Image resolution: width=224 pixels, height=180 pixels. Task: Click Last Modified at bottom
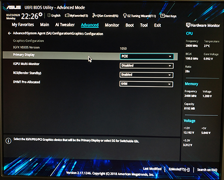click(x=152, y=169)
